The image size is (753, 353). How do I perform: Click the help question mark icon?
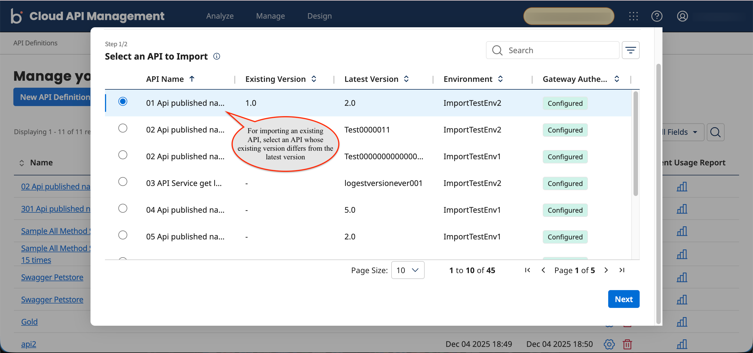(x=657, y=16)
